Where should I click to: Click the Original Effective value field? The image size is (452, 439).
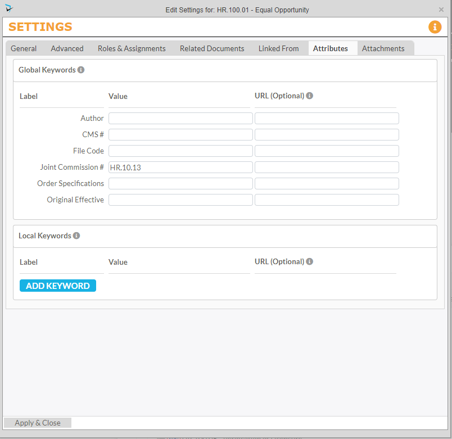(x=180, y=200)
